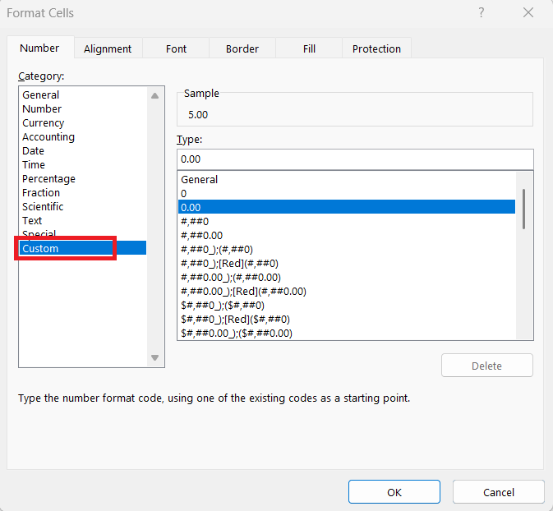Confirm with the OK button
Viewport: 553px width, 511px height.
[394, 492]
